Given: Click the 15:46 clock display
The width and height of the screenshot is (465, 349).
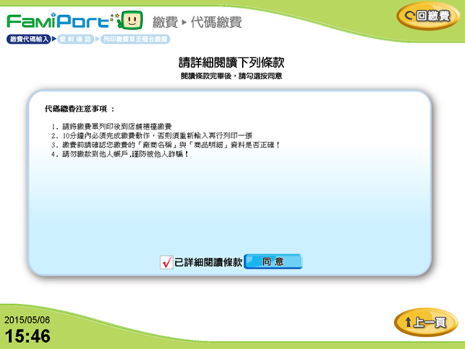Looking at the screenshot, I should pos(27,336).
